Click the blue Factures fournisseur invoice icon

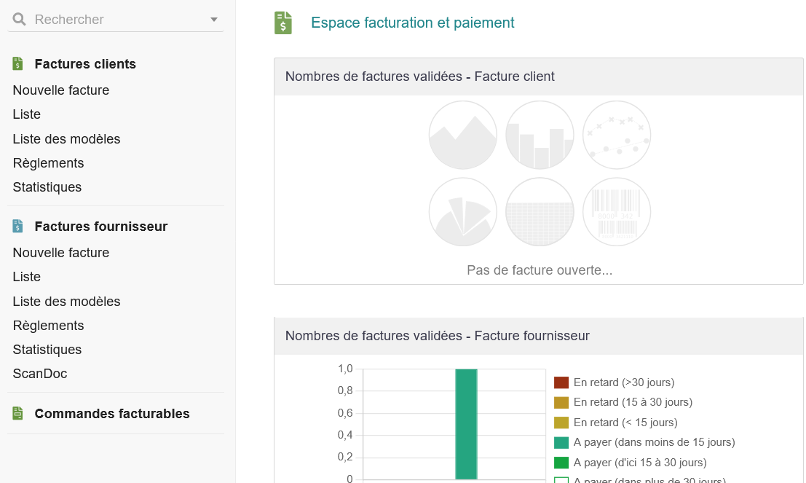(18, 227)
